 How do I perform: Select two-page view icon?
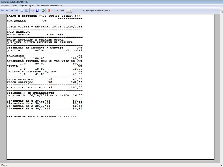point(27,11)
